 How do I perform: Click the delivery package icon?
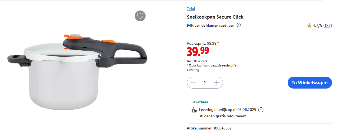(194, 110)
